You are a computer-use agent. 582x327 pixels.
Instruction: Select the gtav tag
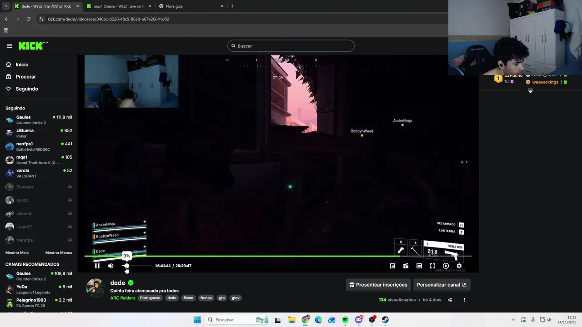236,298
